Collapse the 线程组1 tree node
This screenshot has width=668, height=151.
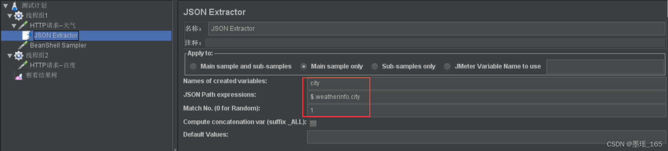(x=10, y=16)
